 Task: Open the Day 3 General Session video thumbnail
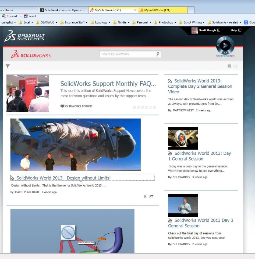coord(183,205)
